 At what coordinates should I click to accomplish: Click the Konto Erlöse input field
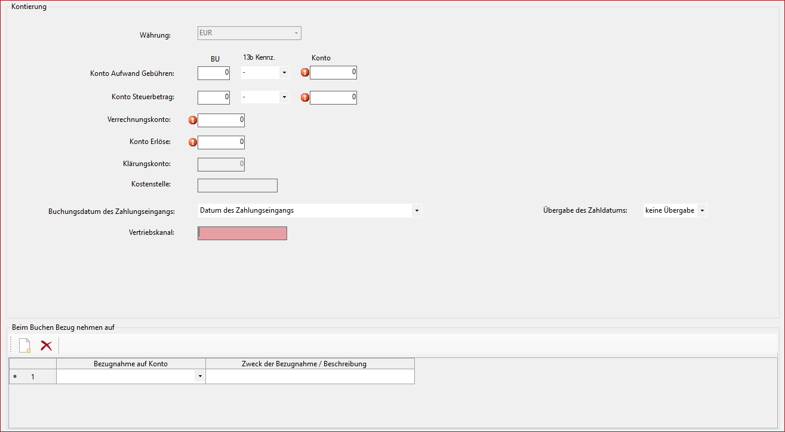click(x=221, y=142)
